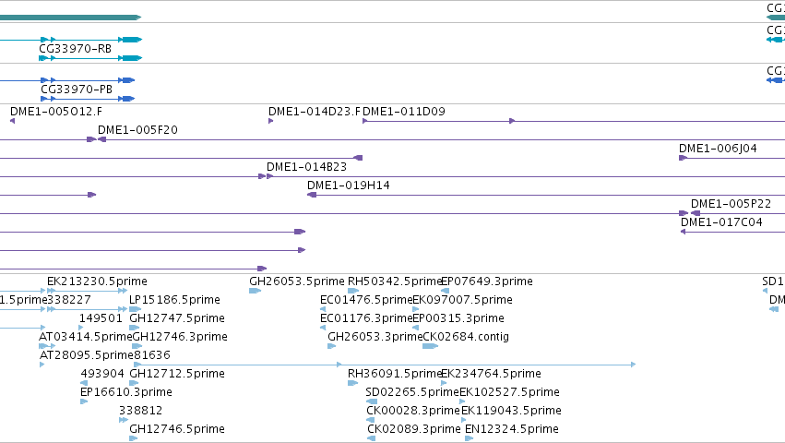Click the DME1-006J04 arrowhead glyph
This screenshot has width=785, height=443.
683,158
